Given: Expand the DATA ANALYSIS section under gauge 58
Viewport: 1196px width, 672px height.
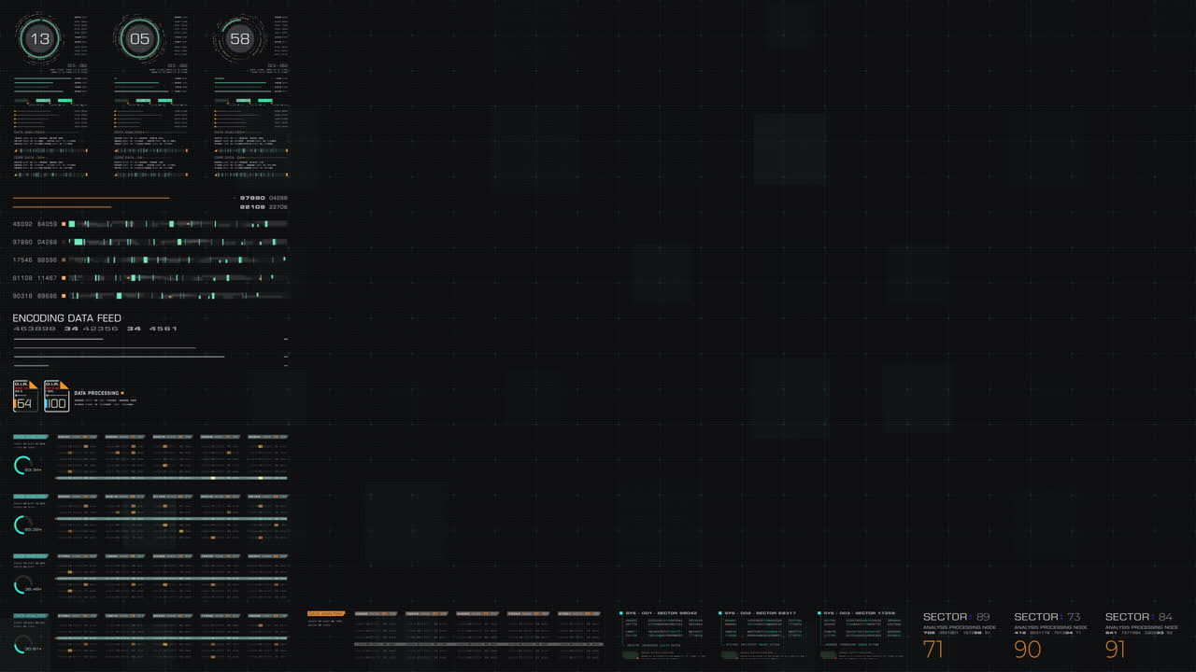Looking at the screenshot, I should 227,132.
